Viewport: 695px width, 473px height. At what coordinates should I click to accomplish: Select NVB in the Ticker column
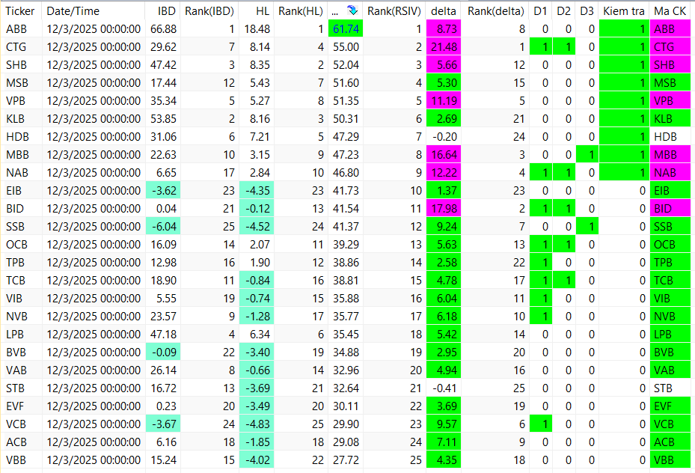click(17, 316)
